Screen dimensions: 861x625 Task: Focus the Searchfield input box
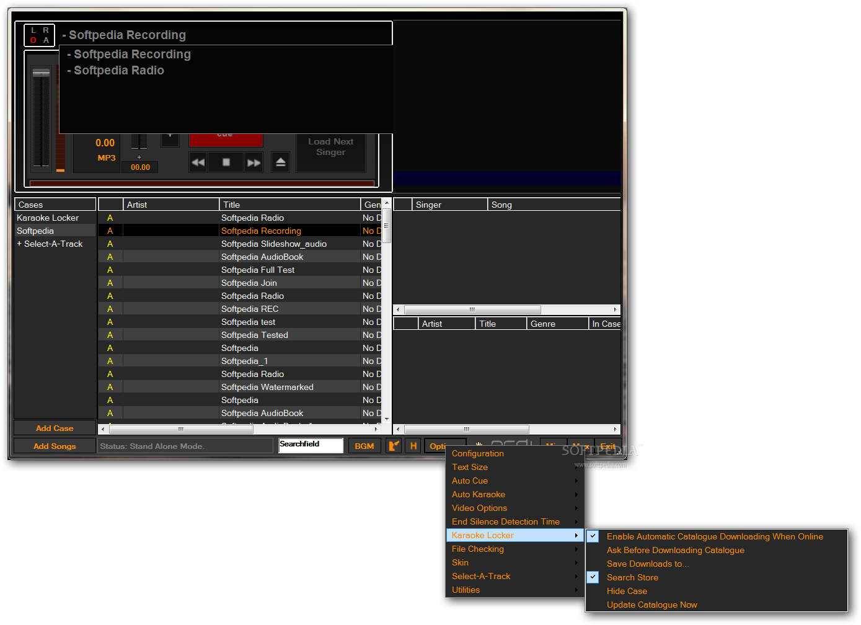click(x=311, y=445)
